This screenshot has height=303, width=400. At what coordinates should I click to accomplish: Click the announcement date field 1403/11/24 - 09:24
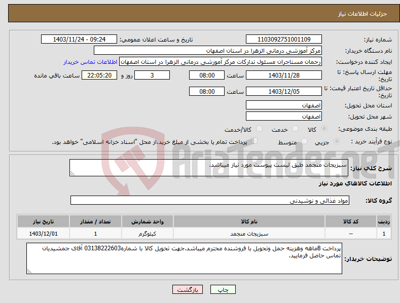(x=79, y=40)
